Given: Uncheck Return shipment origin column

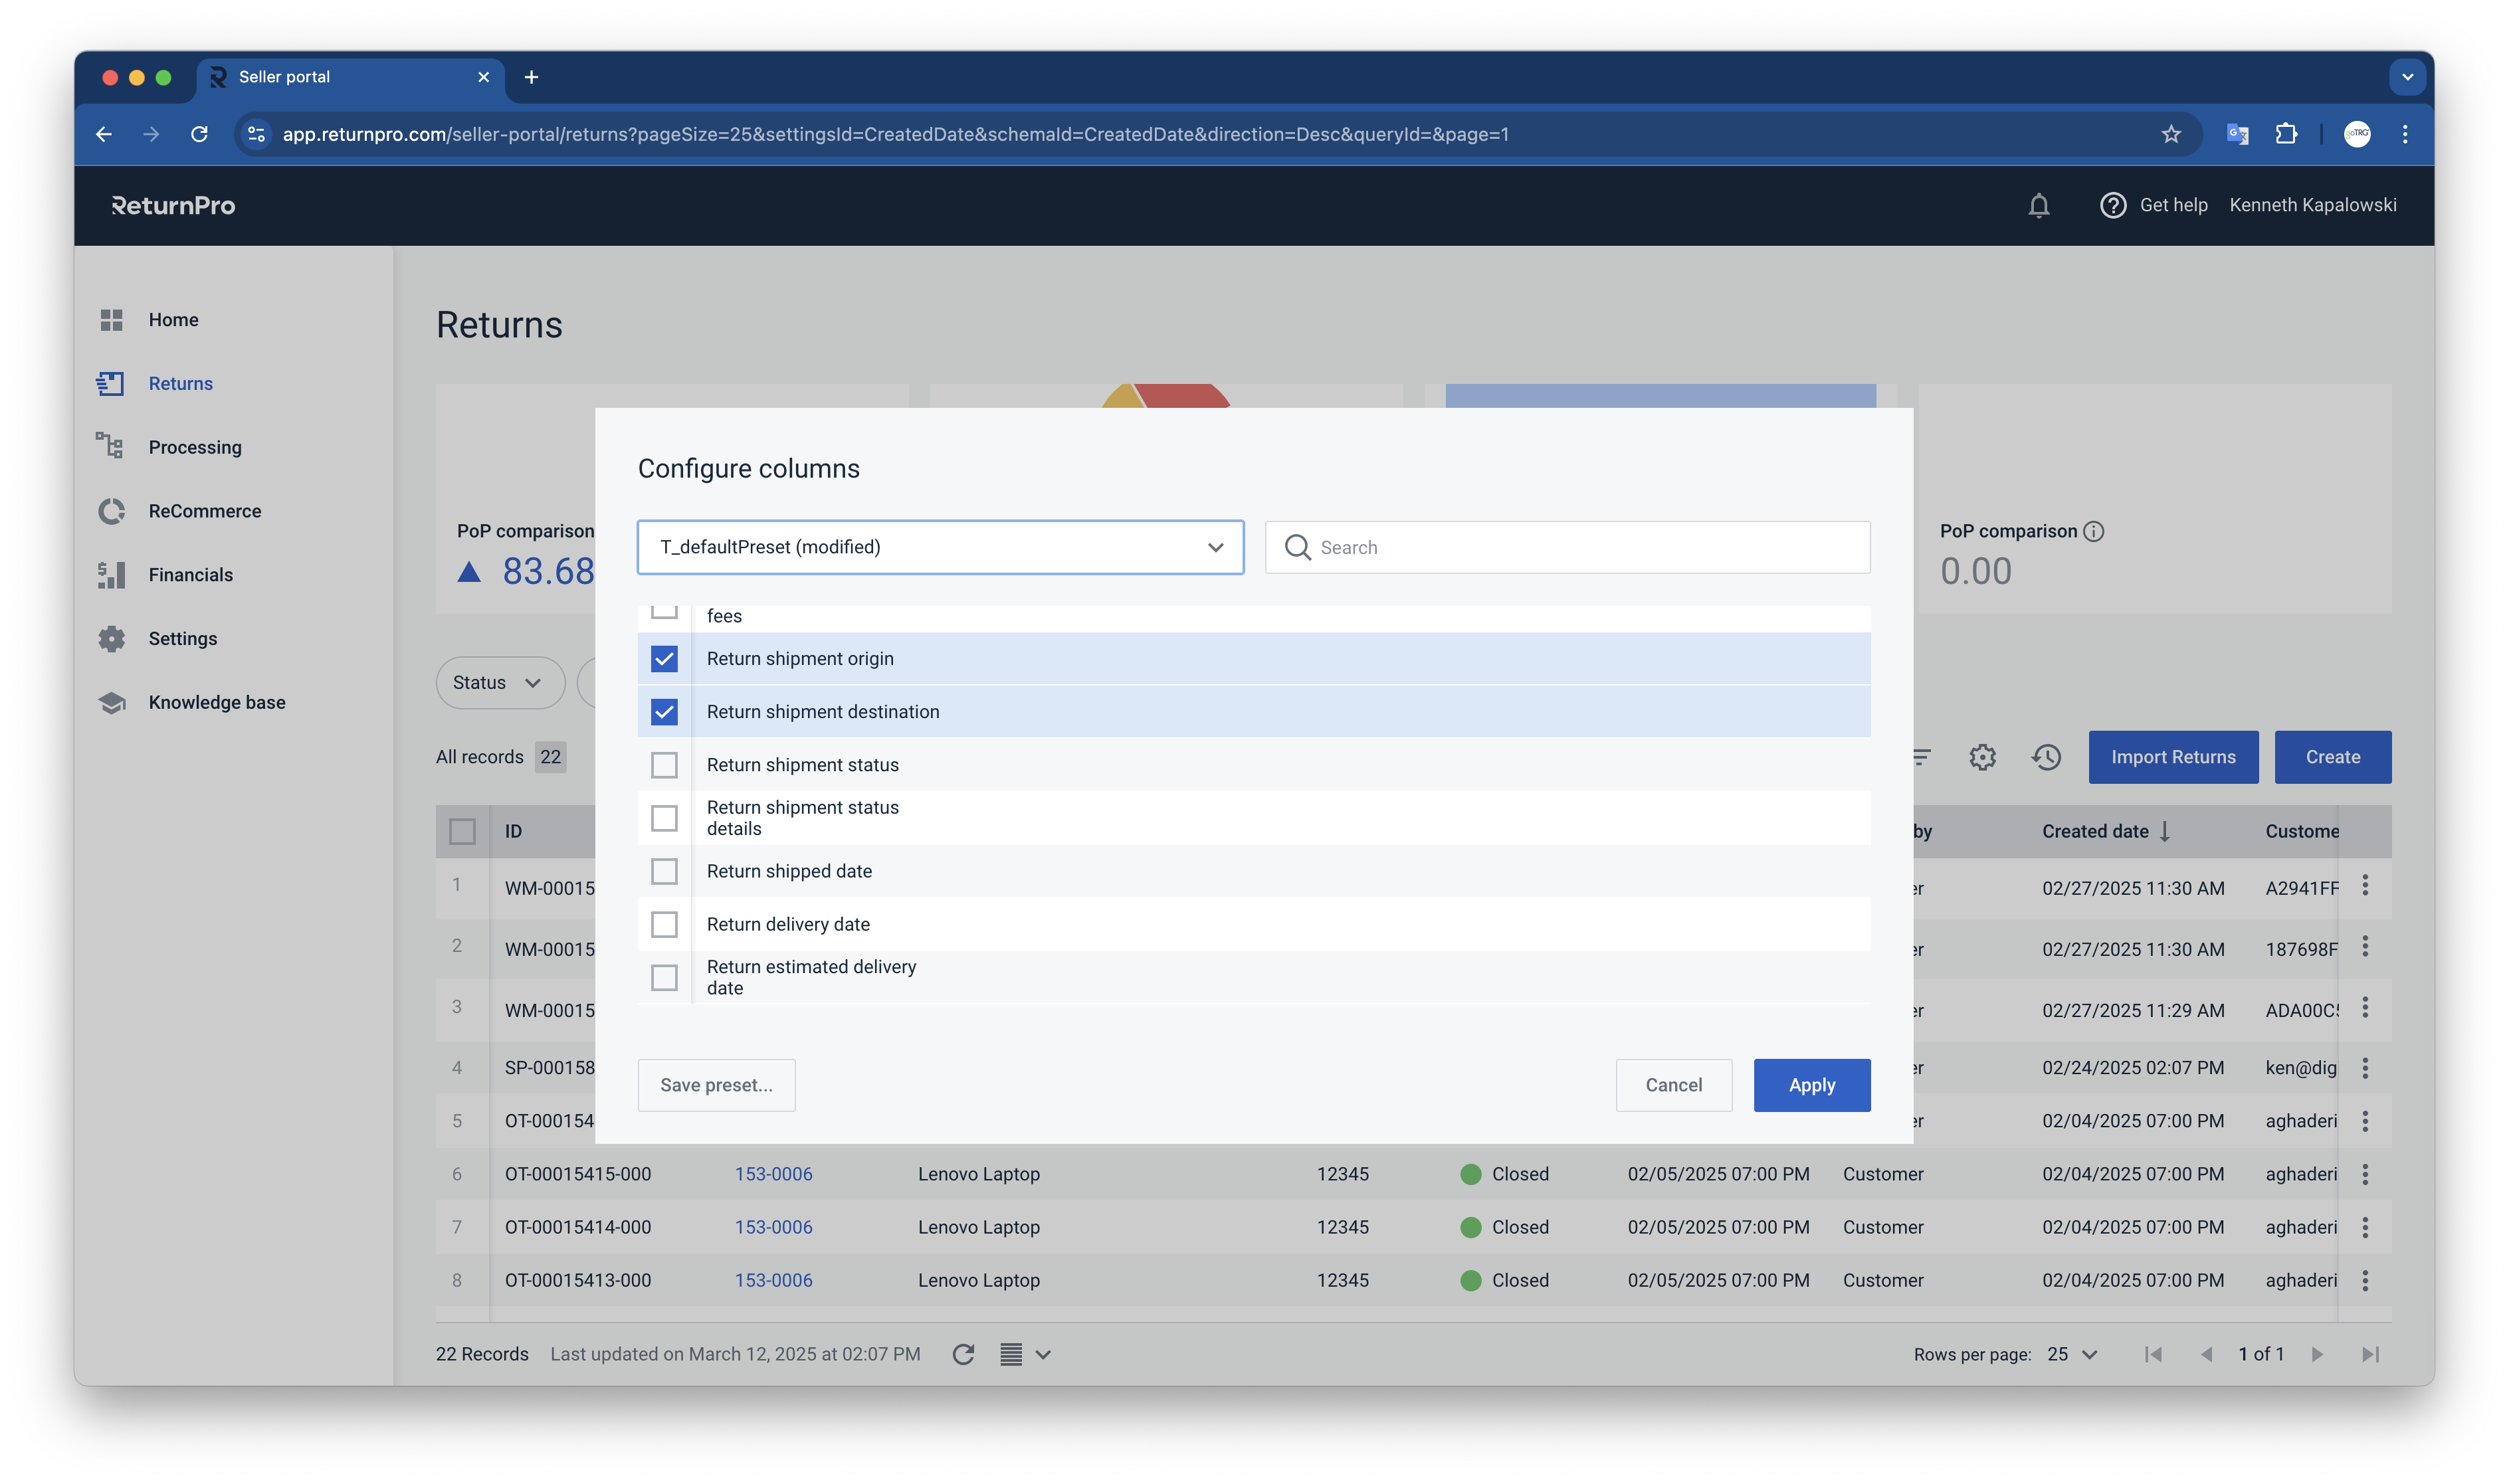Looking at the screenshot, I should (664, 658).
